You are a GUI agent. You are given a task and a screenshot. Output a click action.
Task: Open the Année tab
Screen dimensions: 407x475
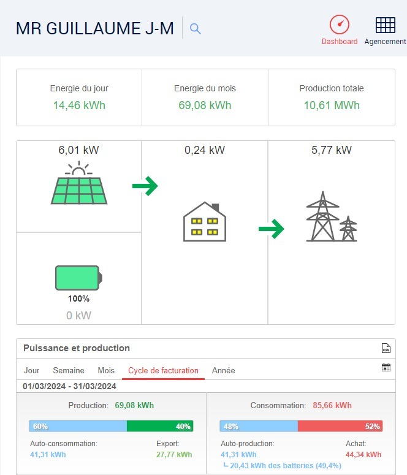pyautogui.click(x=223, y=371)
